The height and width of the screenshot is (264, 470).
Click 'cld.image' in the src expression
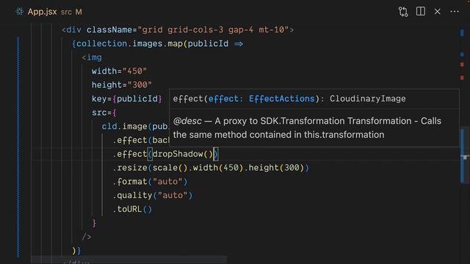coord(124,126)
